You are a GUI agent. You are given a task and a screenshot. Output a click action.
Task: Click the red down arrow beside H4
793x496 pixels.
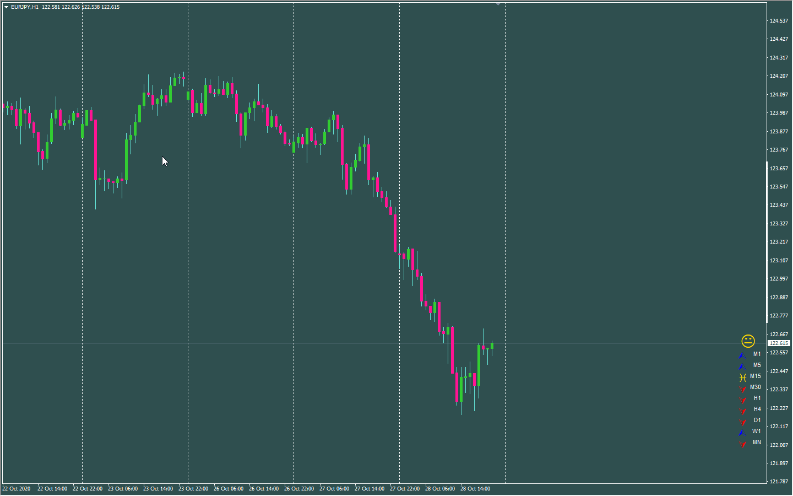tap(743, 411)
